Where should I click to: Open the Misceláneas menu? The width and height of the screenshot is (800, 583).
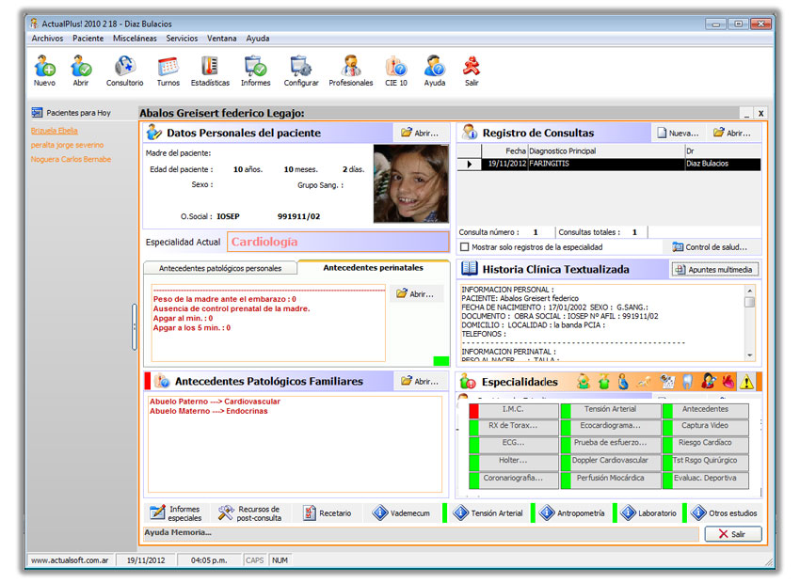[x=135, y=39]
